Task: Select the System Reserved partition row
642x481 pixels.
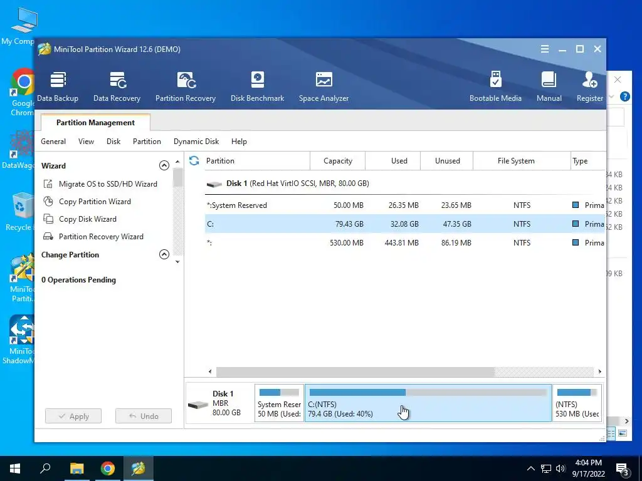Action: (x=404, y=205)
